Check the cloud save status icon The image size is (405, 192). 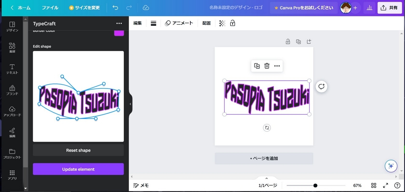[x=146, y=7]
